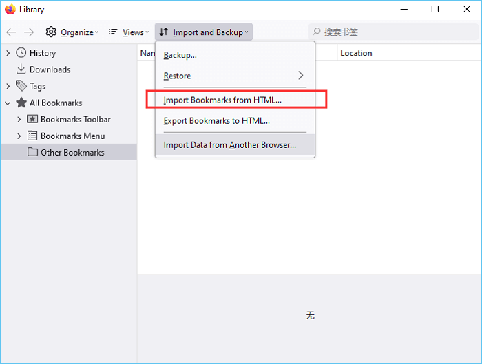
Task: Click the History clock icon
Action: (21, 53)
